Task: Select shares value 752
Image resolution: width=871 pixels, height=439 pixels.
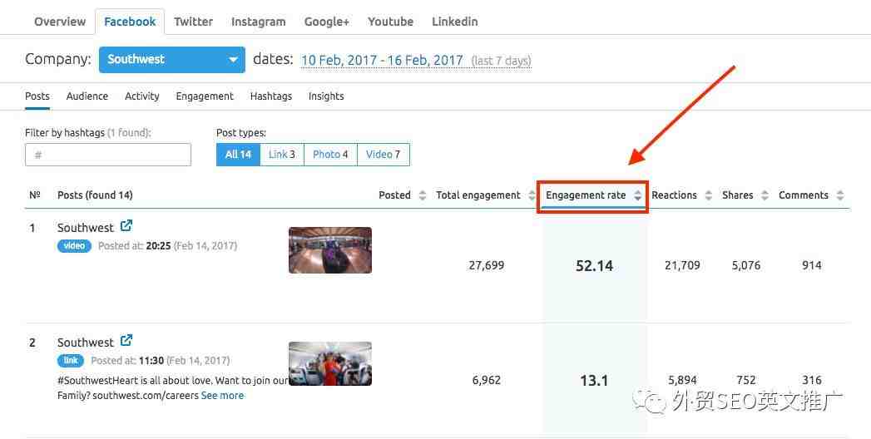Action: tap(746, 381)
